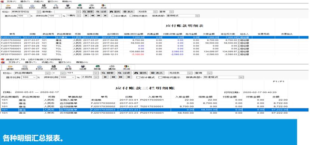The width and height of the screenshot is (310, 145).
Task: Go to last page in upper 明细表 window
Action: (105, 16)
